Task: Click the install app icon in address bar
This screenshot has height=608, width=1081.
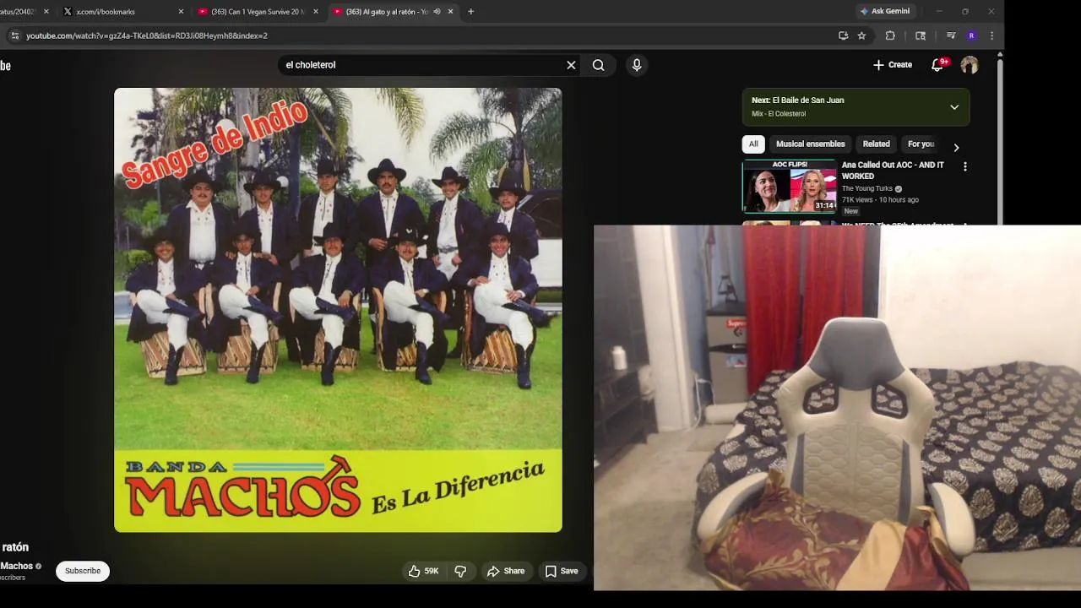Action: point(843,35)
